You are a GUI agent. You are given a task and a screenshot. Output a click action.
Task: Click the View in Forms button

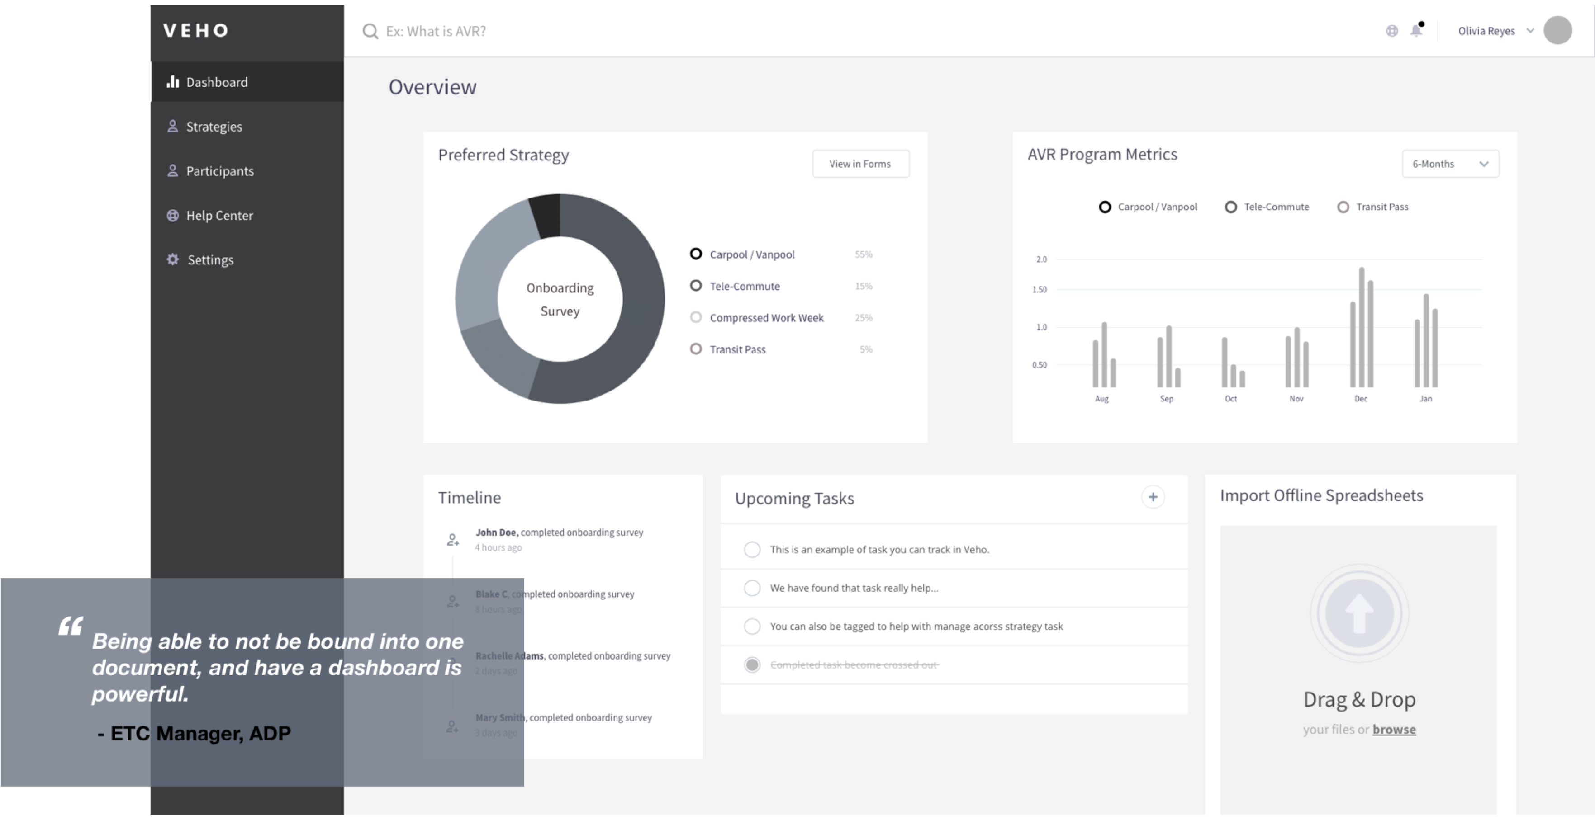860,164
